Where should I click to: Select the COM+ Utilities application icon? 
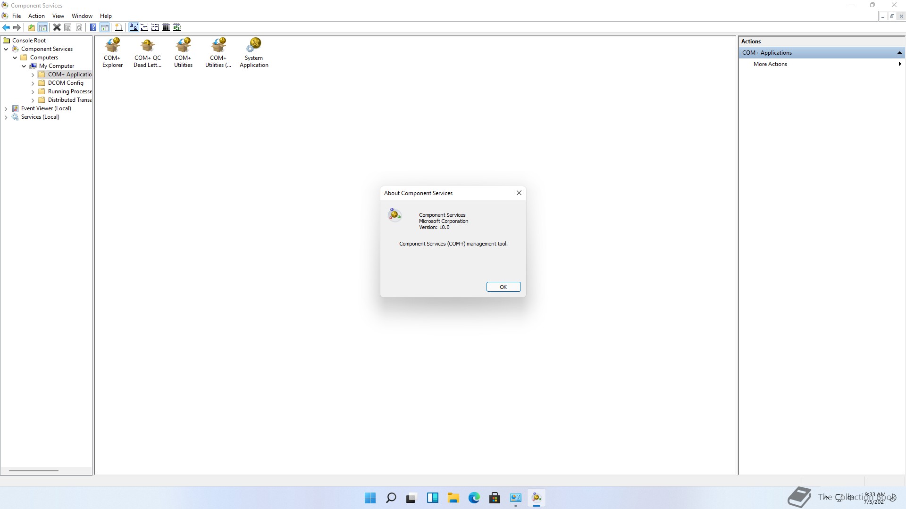183,53
